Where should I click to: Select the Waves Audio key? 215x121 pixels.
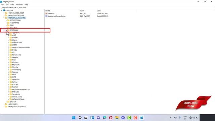point(17,97)
